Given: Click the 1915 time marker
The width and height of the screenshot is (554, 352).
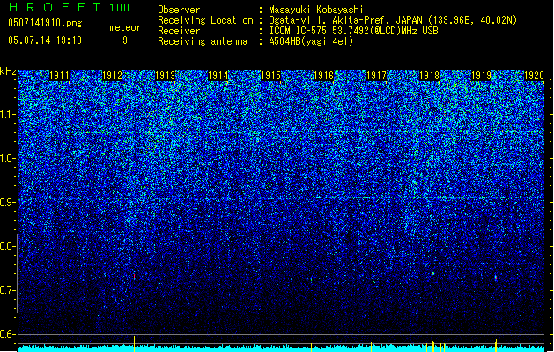Looking at the screenshot, I should (x=270, y=76).
